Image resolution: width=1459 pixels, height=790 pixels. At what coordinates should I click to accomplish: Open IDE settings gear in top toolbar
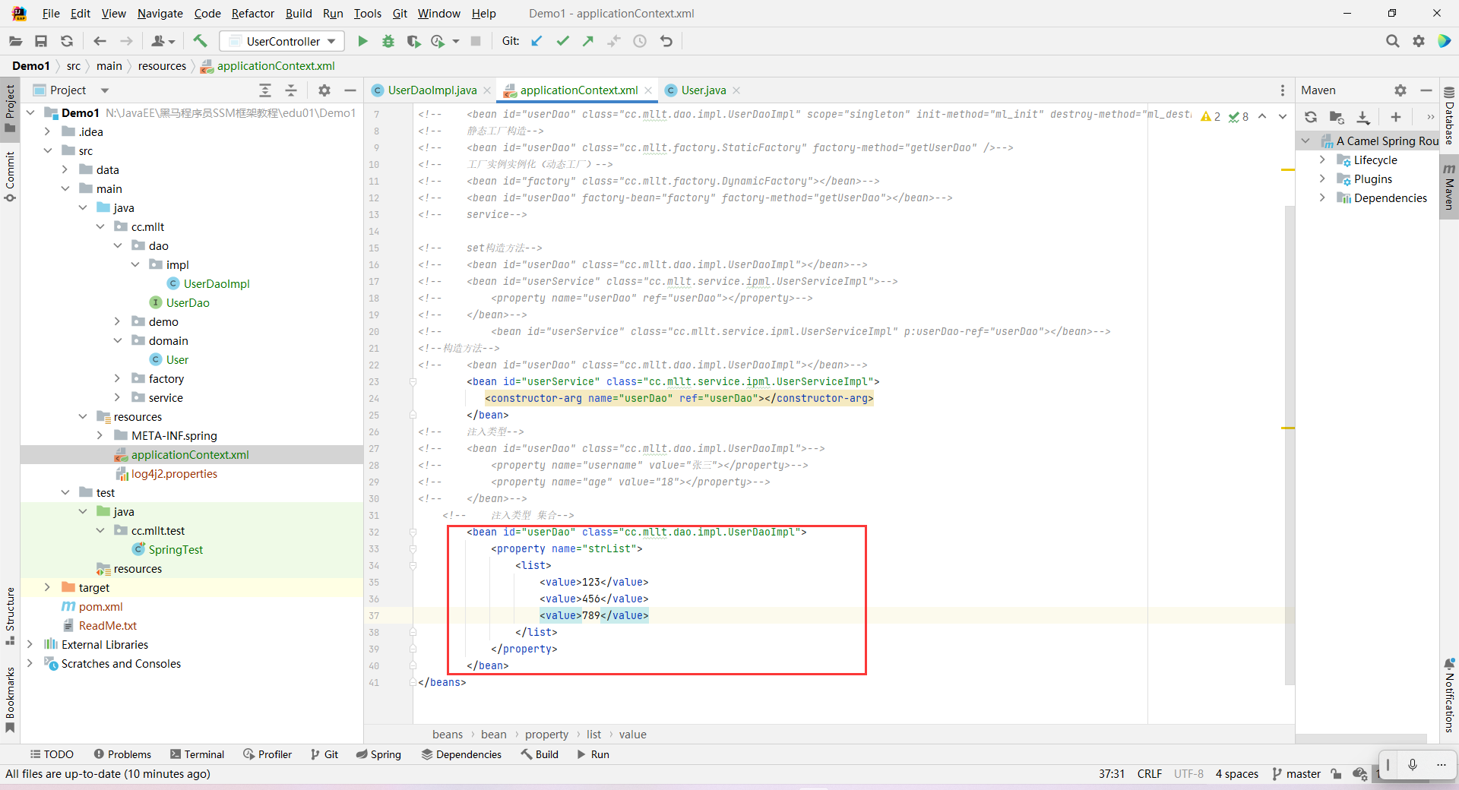click(1419, 41)
